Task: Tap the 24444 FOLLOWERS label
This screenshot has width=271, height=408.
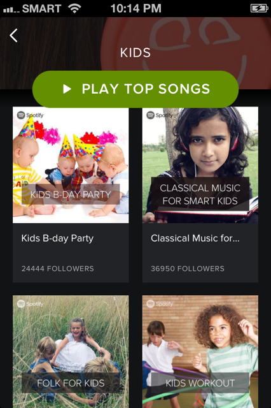Action: 58,268
